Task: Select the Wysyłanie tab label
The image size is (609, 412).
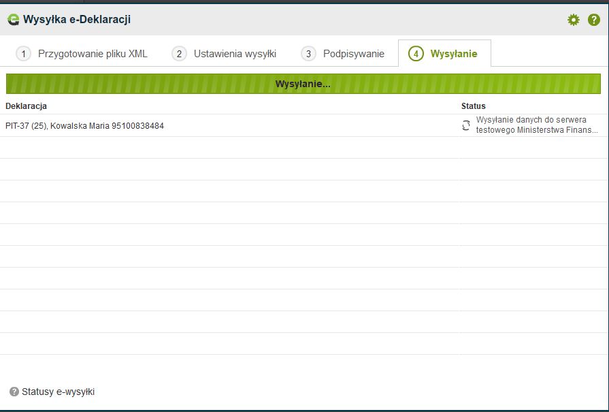Action: 453,54
